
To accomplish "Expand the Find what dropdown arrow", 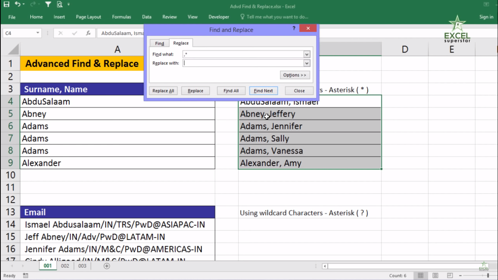I will (x=307, y=54).
